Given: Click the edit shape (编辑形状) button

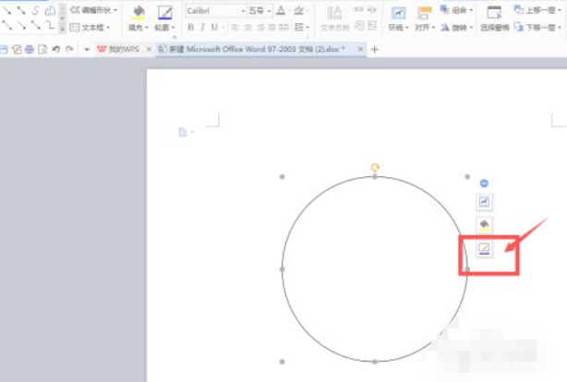Looking at the screenshot, I should [93, 10].
